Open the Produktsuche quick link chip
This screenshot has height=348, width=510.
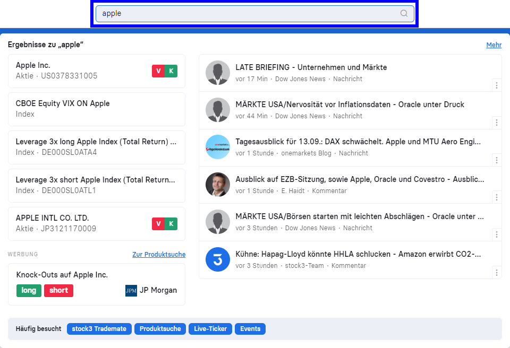160,329
